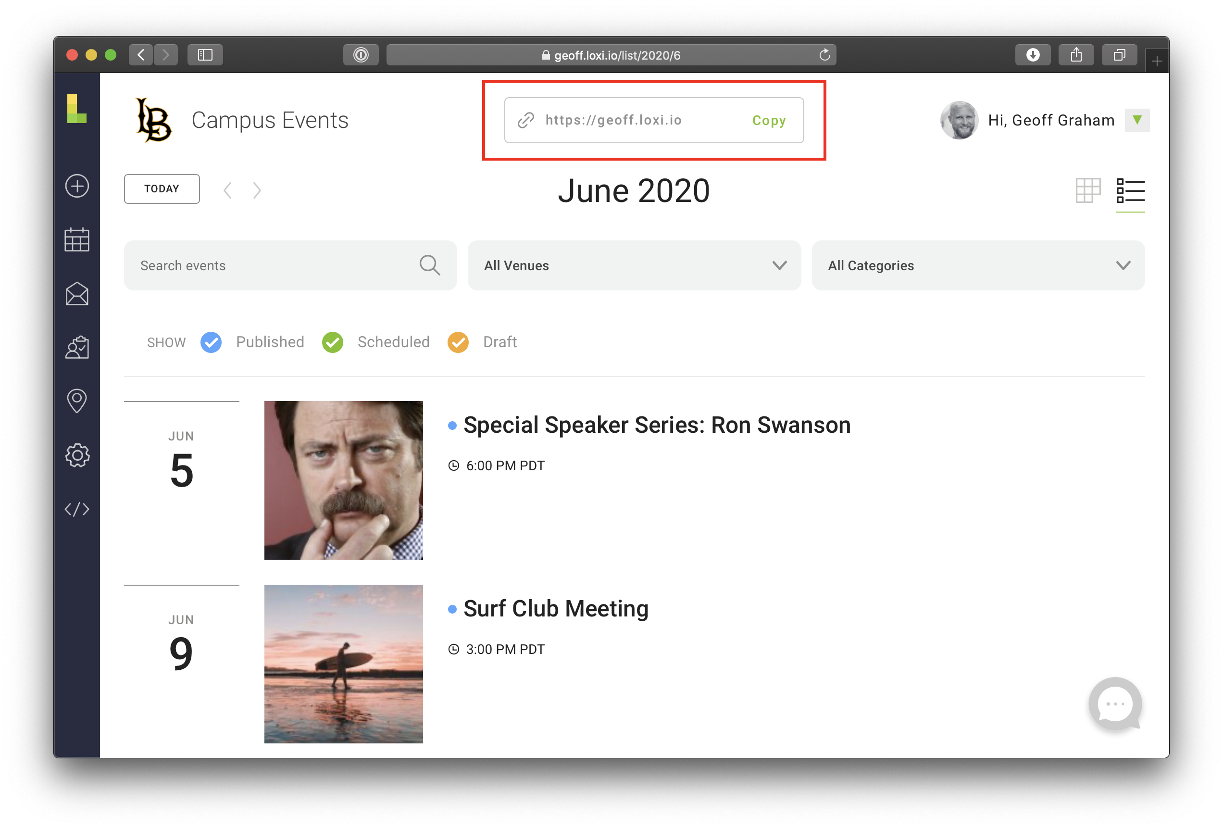Click the https://geoff.loxi.io URL field
Image resolution: width=1223 pixels, height=829 pixels.
pos(654,120)
